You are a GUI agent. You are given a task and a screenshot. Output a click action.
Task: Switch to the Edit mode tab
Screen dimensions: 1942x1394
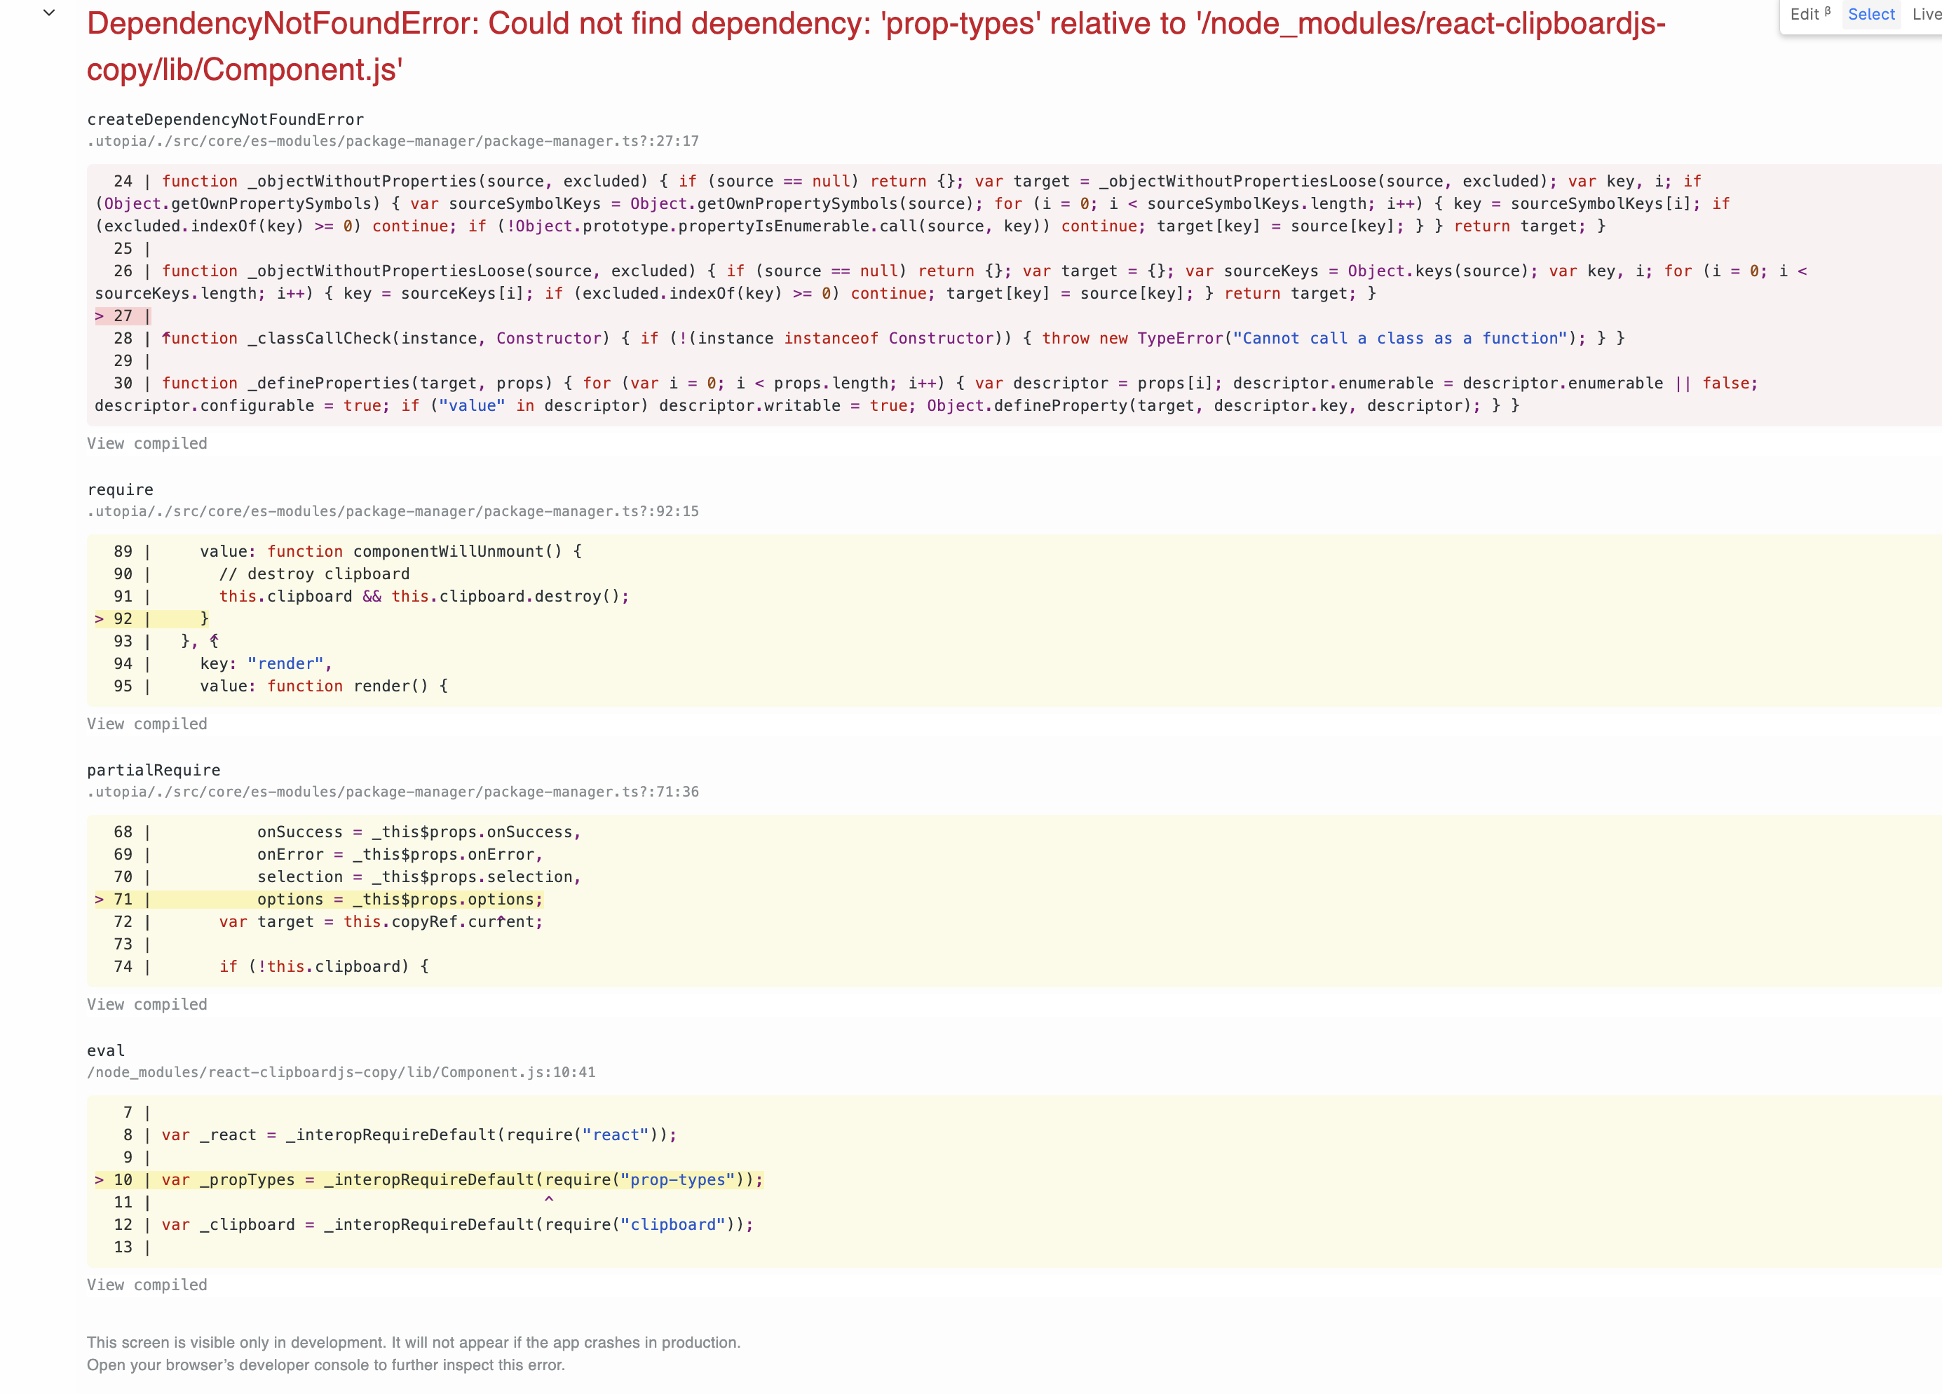(1809, 14)
